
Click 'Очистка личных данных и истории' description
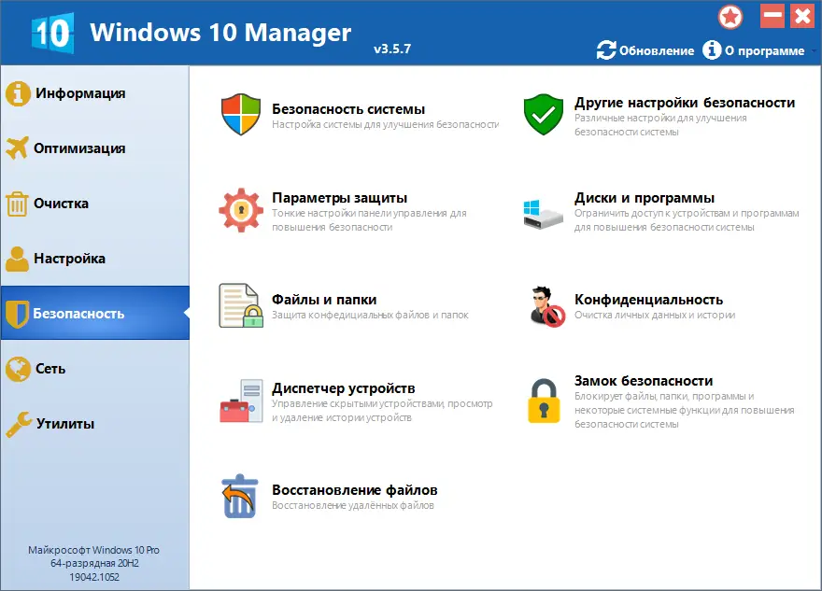[655, 315]
